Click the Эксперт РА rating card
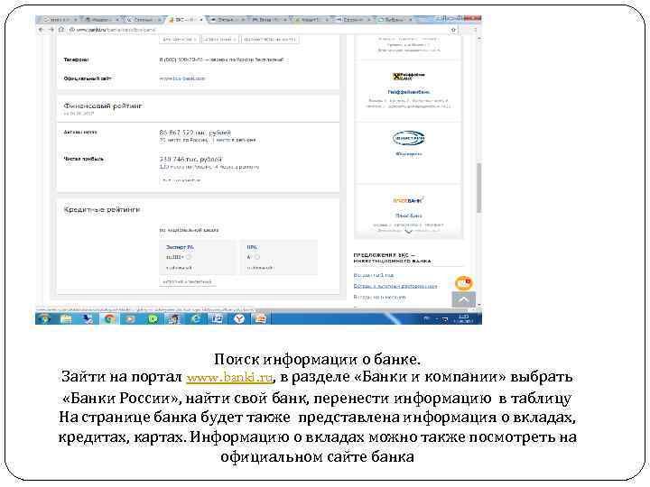 [198, 257]
